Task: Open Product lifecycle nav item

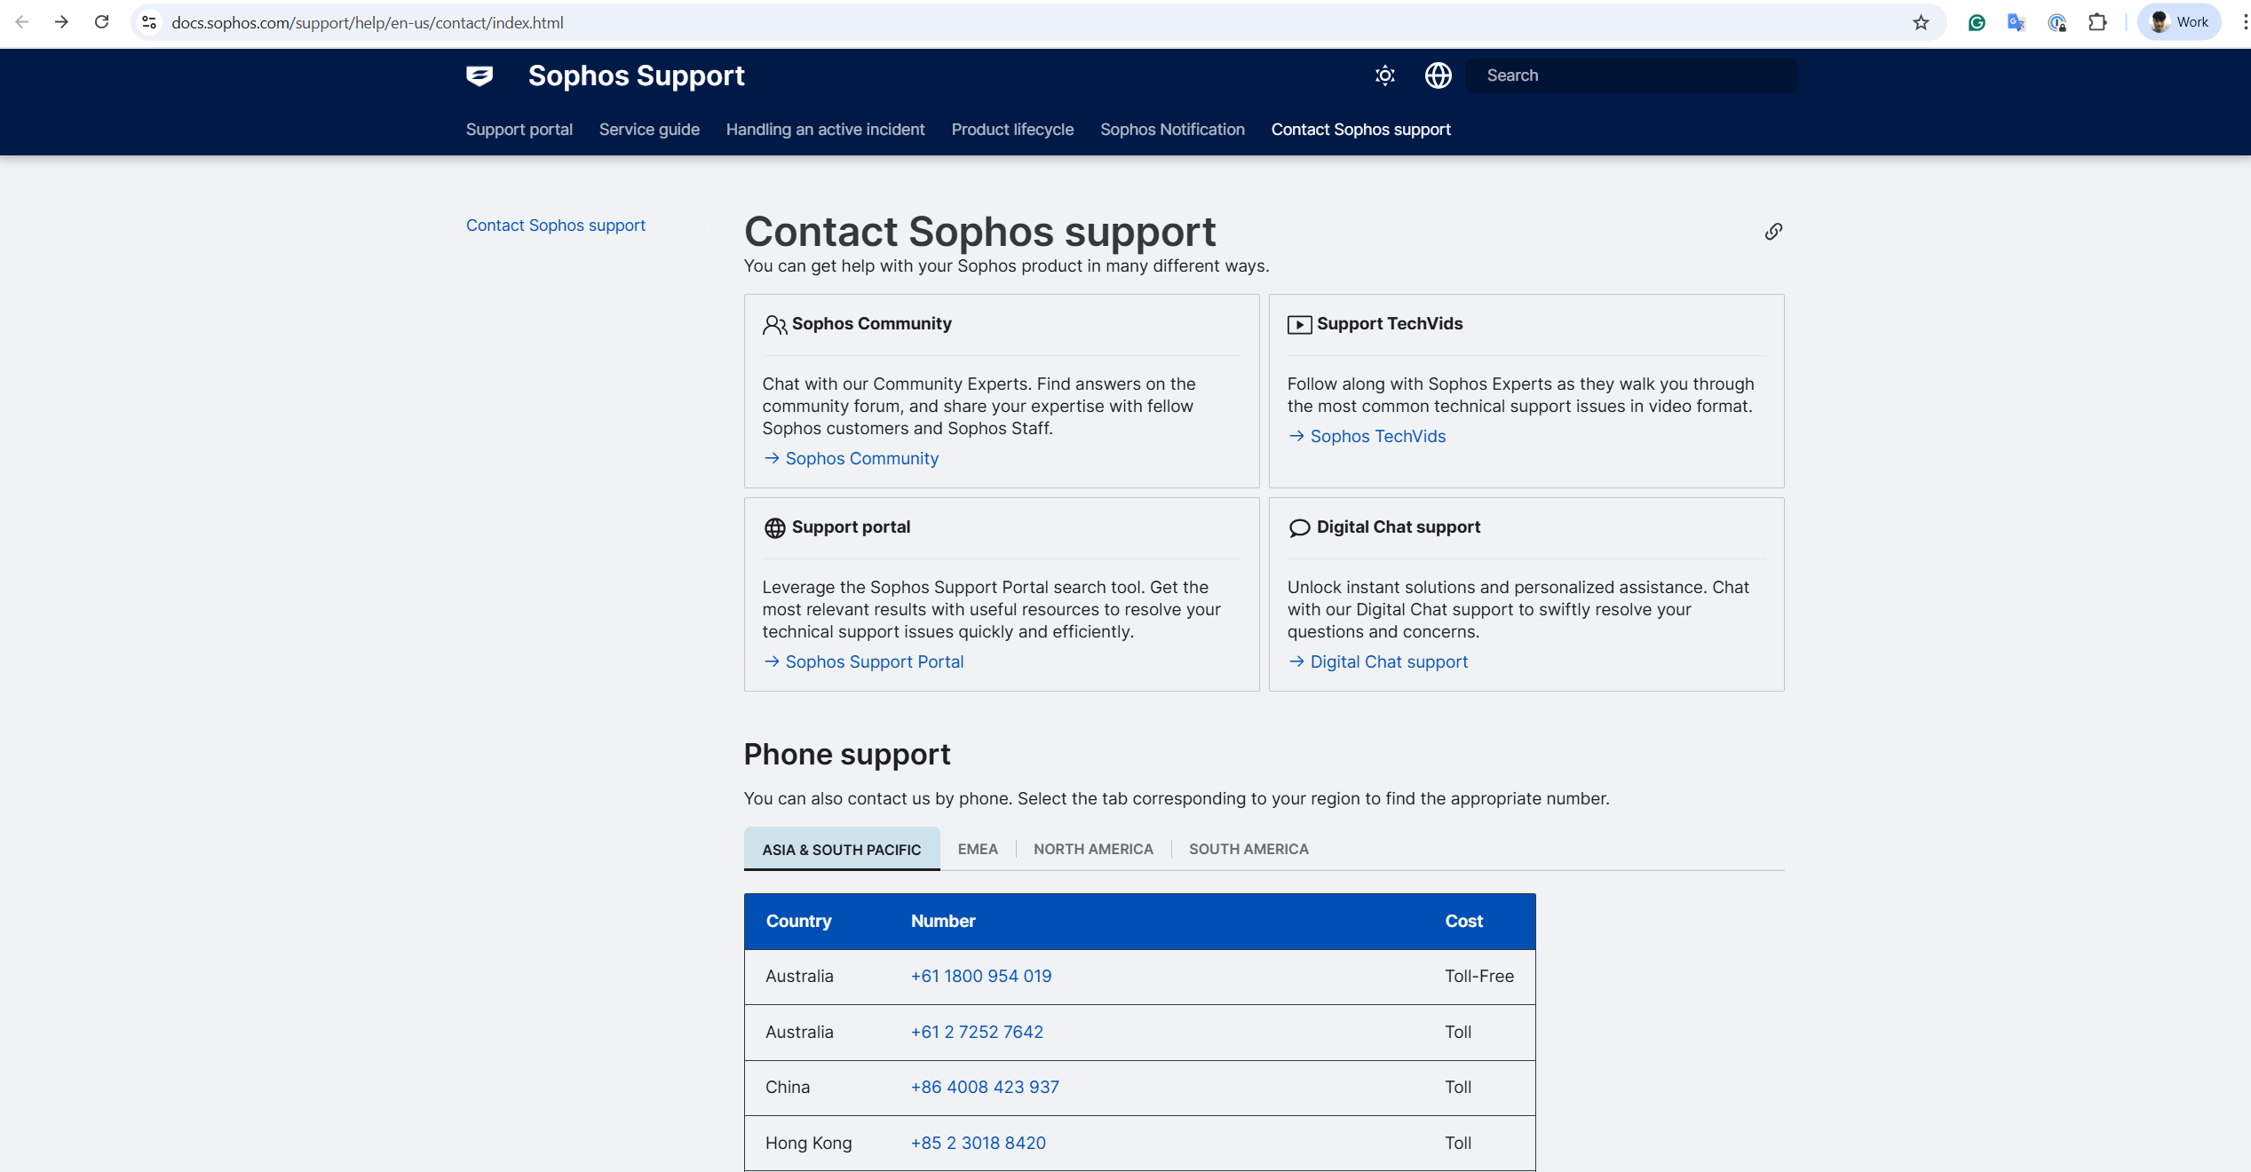Action: coord(1012,130)
